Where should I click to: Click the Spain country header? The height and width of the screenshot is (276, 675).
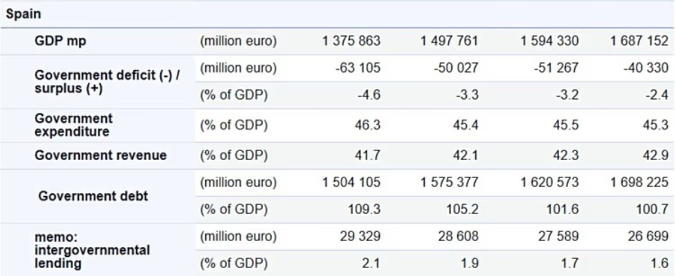pos(24,15)
